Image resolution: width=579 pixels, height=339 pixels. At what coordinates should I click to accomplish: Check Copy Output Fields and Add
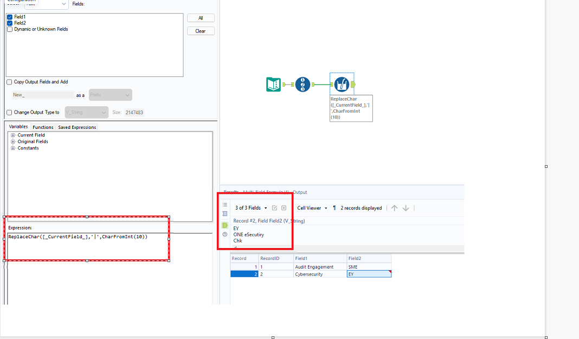[x=9, y=81]
